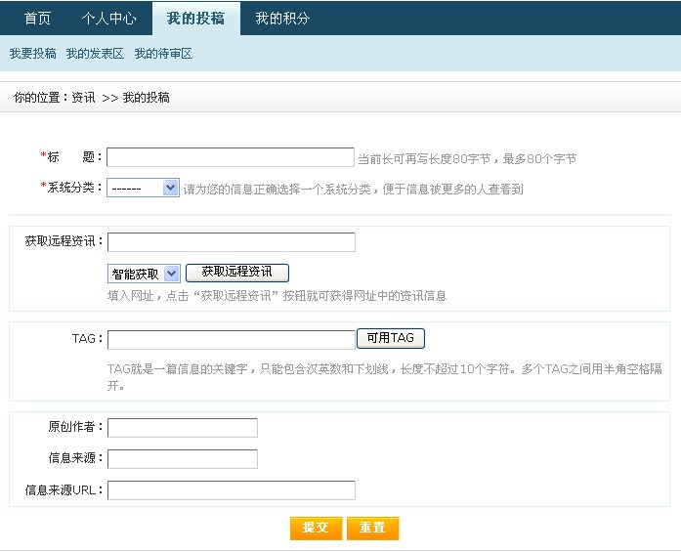Click the orange 提交 button
Image resolution: width=681 pixels, height=552 pixels.
click(316, 528)
